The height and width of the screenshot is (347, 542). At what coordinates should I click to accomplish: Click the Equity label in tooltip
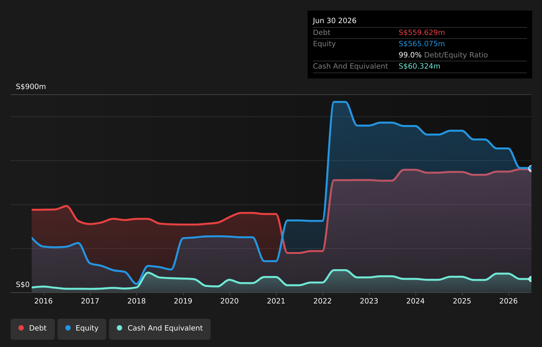pos(324,44)
